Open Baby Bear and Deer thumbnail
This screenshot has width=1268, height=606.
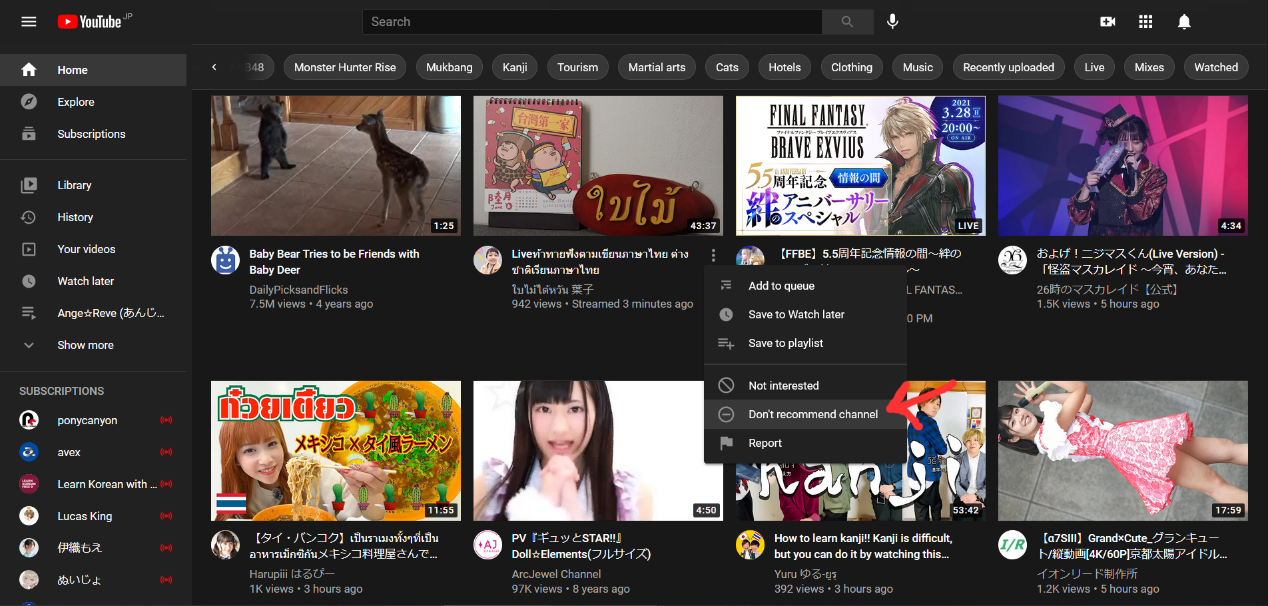(x=336, y=166)
